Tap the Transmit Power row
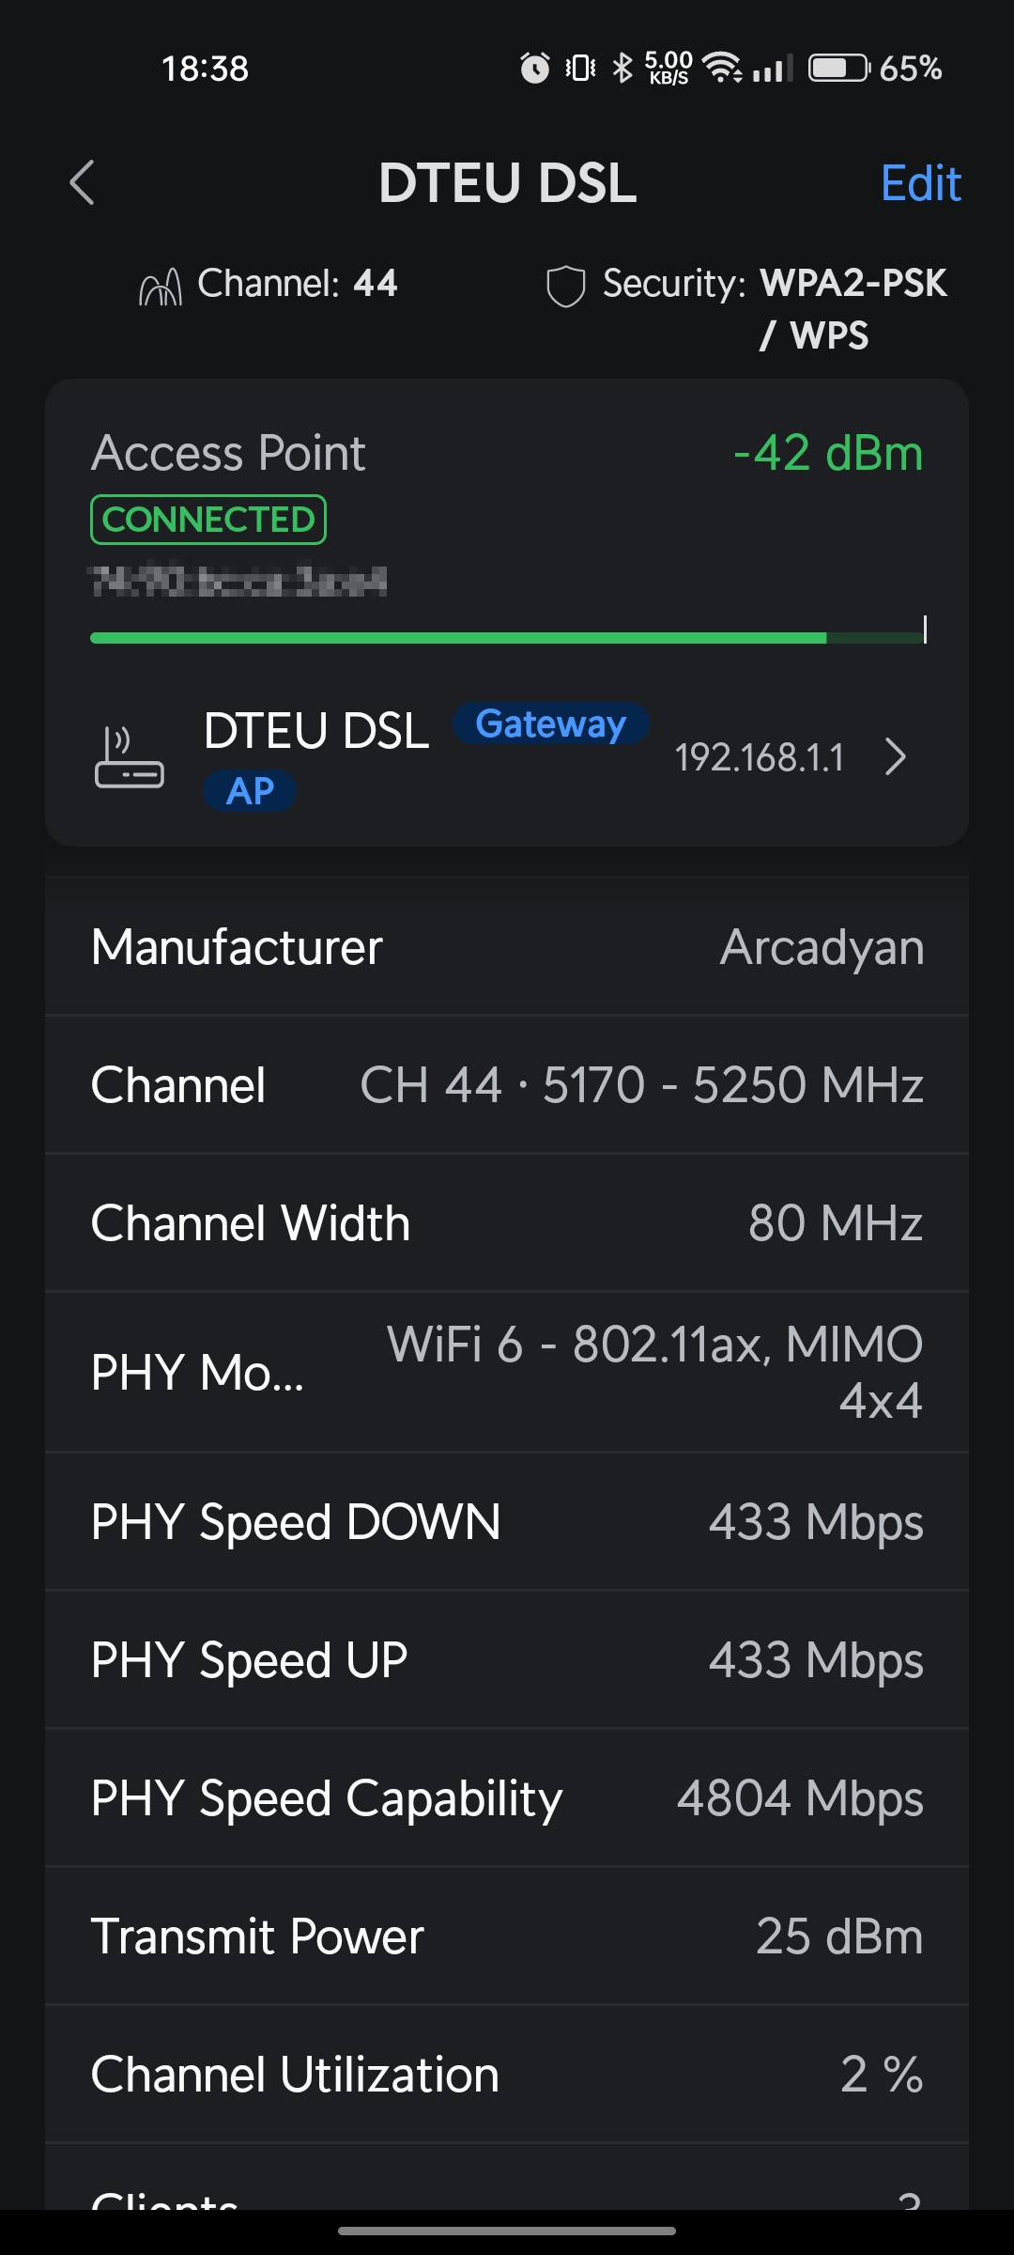This screenshot has height=2255, width=1014. [x=507, y=1936]
